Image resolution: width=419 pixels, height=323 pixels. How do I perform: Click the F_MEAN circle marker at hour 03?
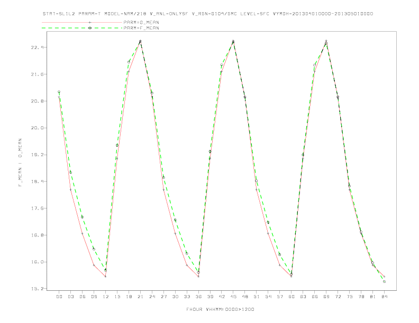click(70, 173)
